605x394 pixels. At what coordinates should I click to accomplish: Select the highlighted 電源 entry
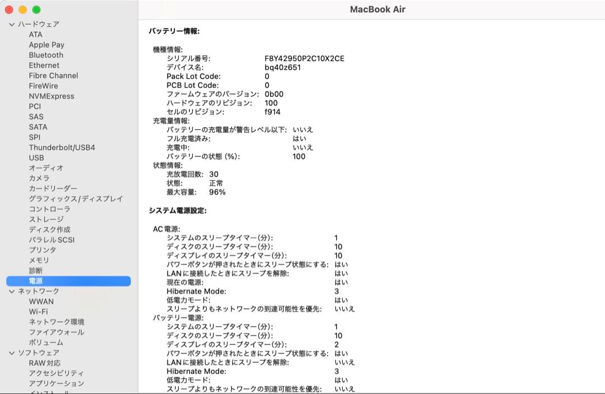click(68, 281)
